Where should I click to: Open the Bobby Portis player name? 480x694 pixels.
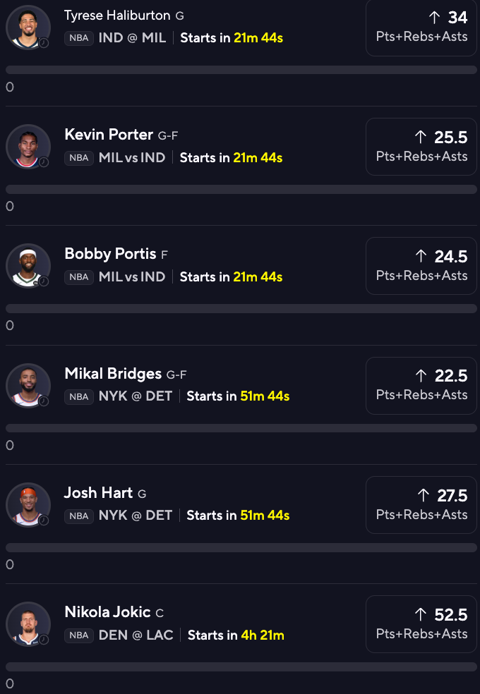[x=110, y=254]
